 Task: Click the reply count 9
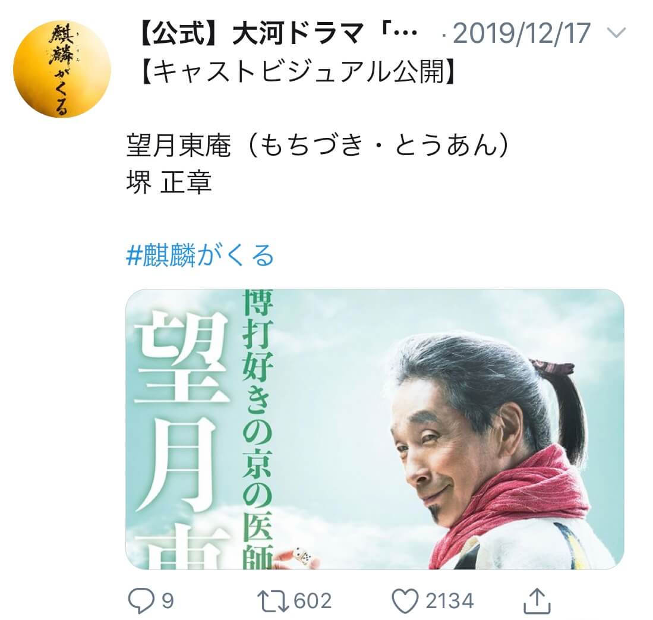167,601
